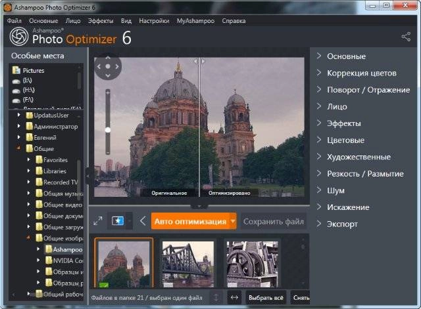Pan the preview image down arrow

click(x=108, y=75)
